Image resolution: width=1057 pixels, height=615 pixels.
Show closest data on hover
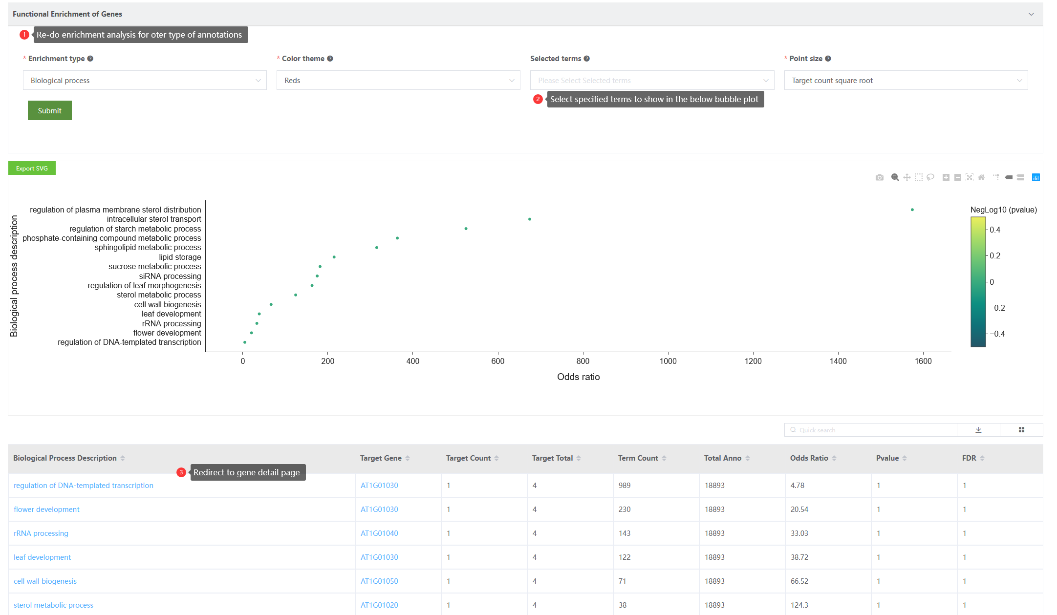click(x=1009, y=178)
